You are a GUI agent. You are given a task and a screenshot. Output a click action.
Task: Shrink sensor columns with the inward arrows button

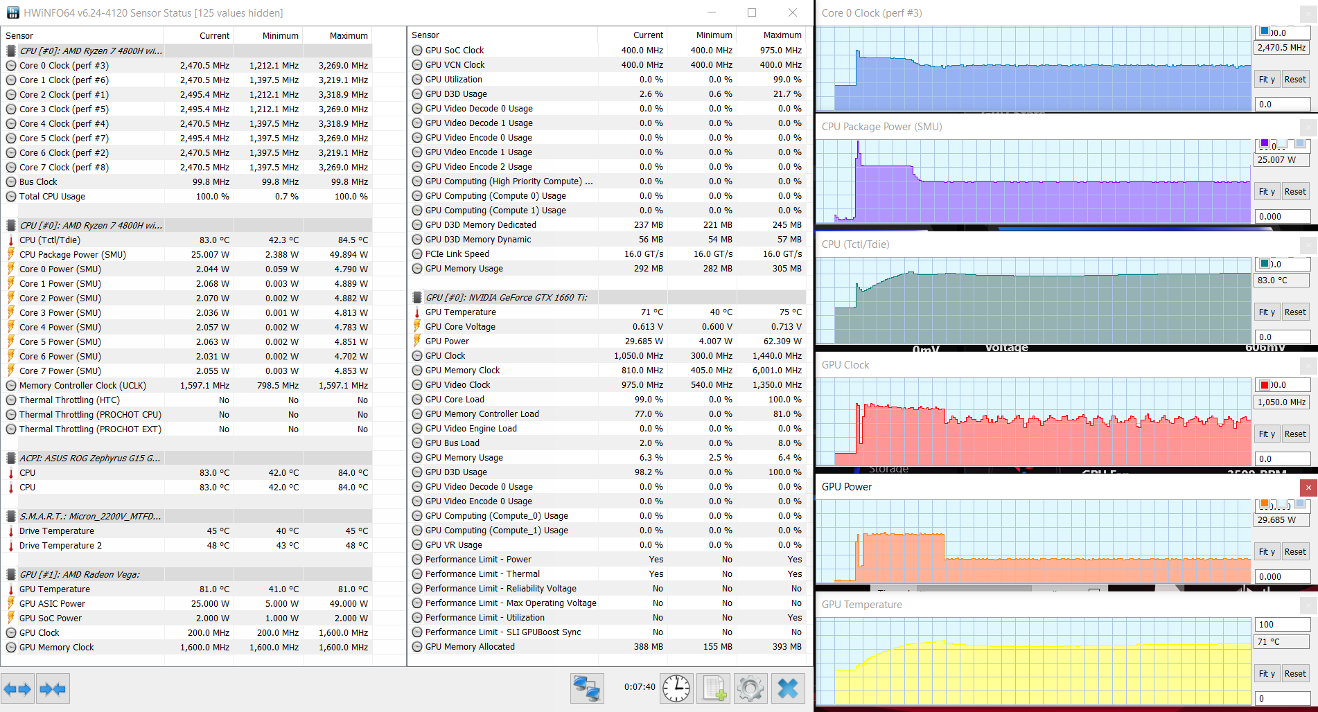click(53, 688)
